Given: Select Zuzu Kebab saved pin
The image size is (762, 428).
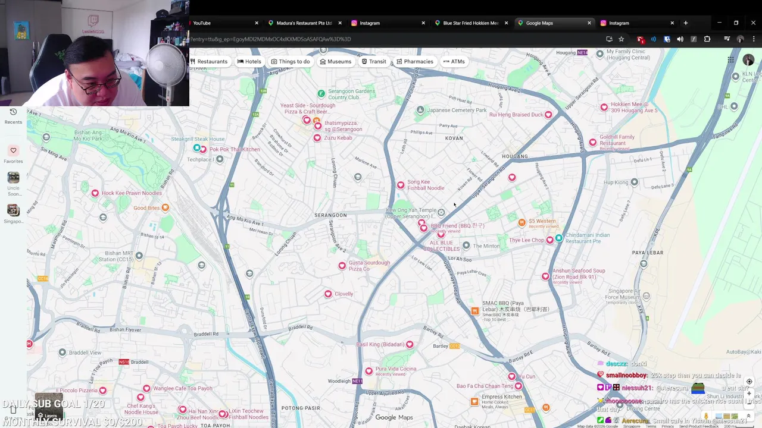Looking at the screenshot, I should tap(317, 138).
